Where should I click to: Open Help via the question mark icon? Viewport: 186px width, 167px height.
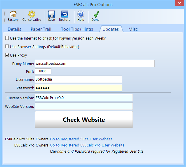[x=81, y=14]
